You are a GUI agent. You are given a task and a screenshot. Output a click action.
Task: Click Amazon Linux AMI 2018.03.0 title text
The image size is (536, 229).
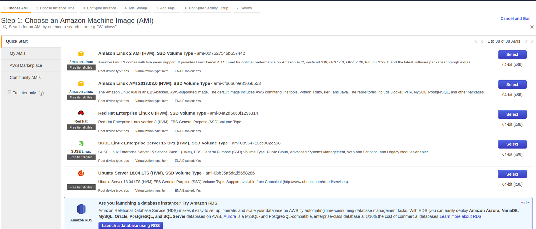coord(154,83)
